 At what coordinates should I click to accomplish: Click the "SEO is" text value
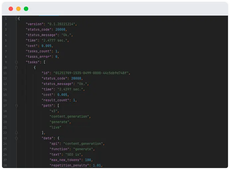click(73, 154)
